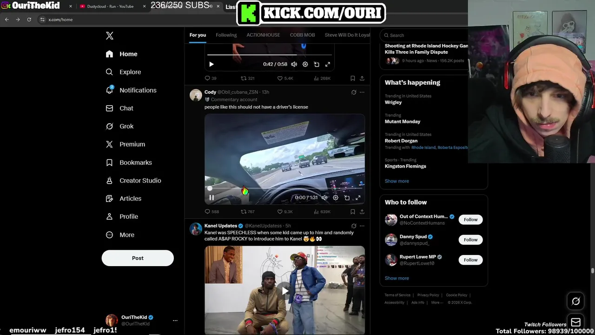Open Articles in the sidebar
595x335 pixels.
(124, 199)
